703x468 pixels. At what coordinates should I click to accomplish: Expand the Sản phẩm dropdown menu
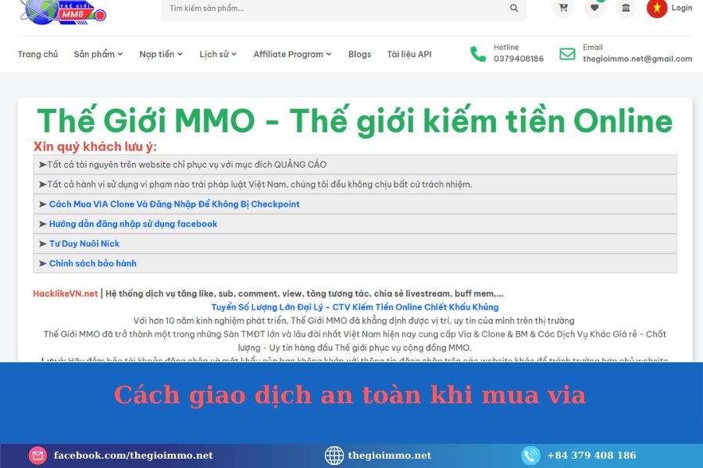(x=98, y=54)
